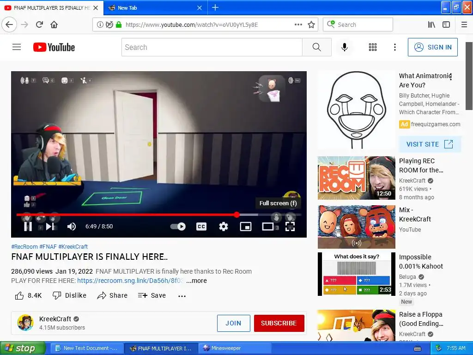Open more actions ellipsis under video
Screen dimensions: 473x355
(182, 296)
